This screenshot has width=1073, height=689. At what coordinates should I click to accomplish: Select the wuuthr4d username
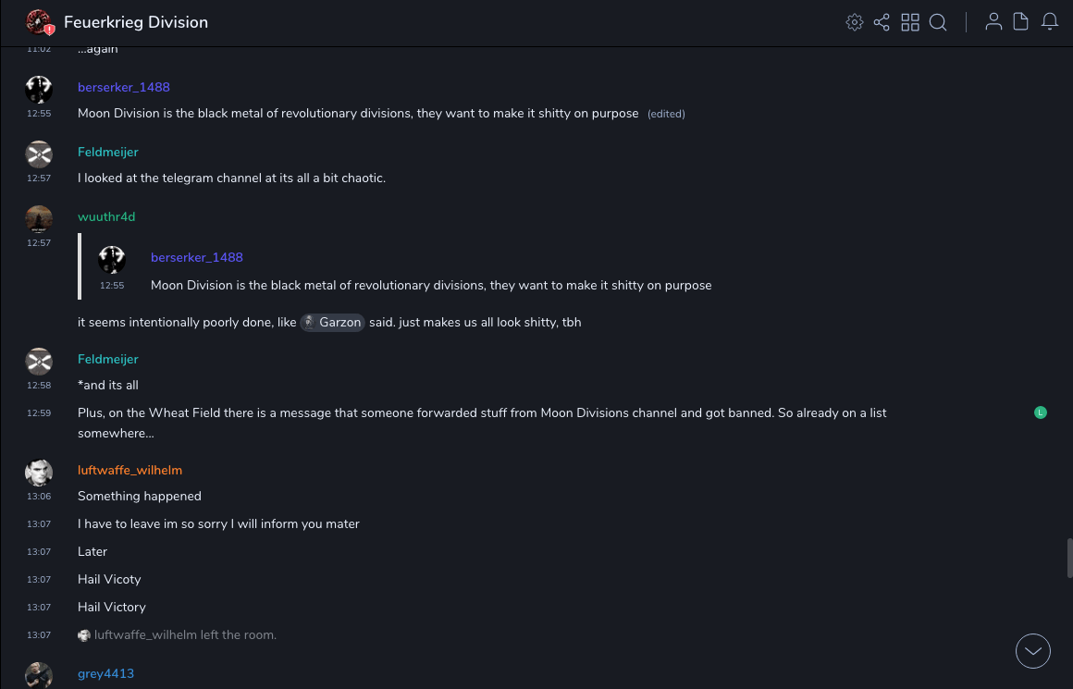pyautogui.click(x=106, y=216)
